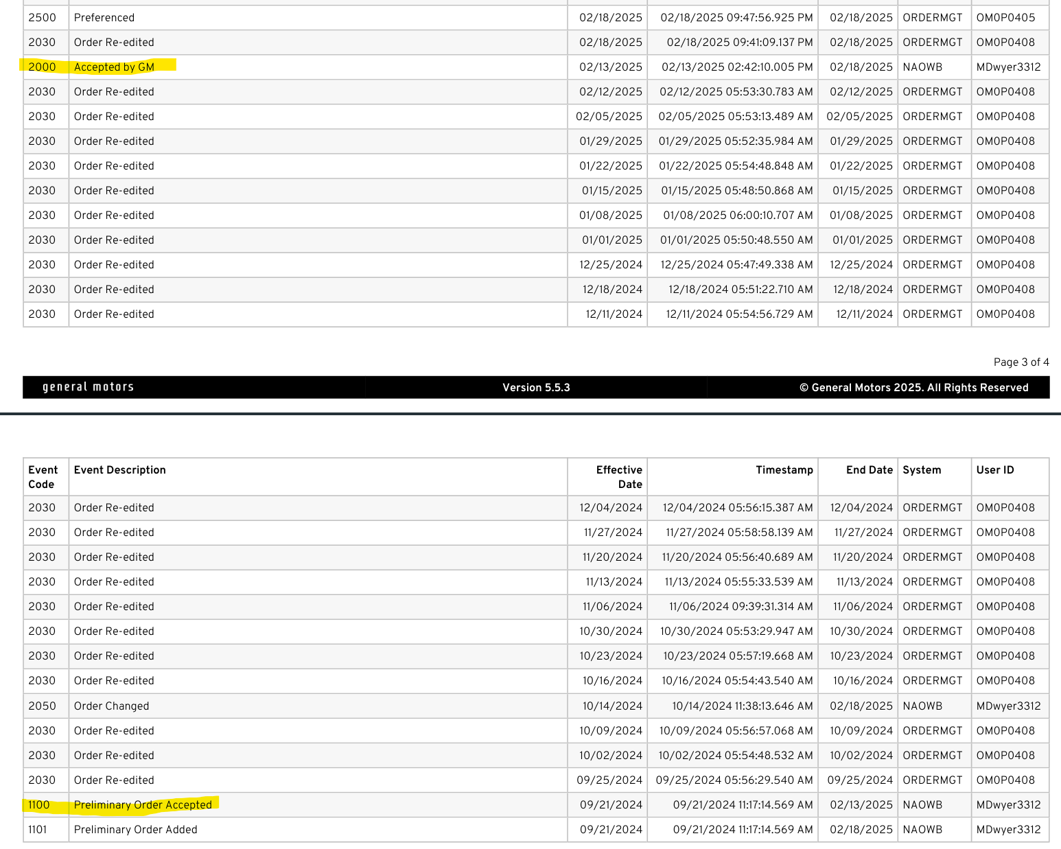Click the Event Code column header
This screenshot has height=849, width=1061.
43,477
